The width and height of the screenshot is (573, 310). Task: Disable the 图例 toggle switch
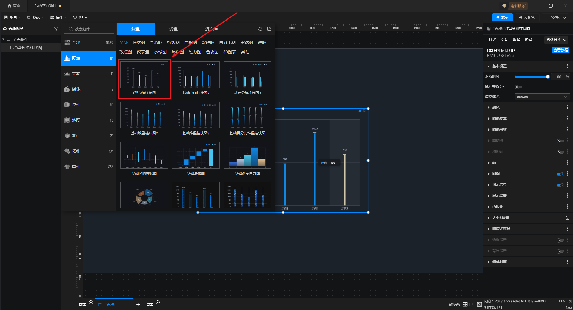click(560, 174)
